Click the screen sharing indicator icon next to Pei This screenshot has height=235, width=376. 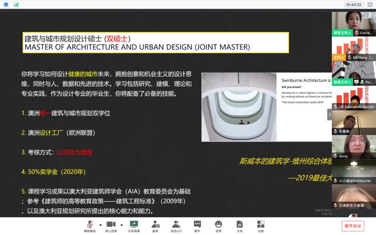click(357, 82)
